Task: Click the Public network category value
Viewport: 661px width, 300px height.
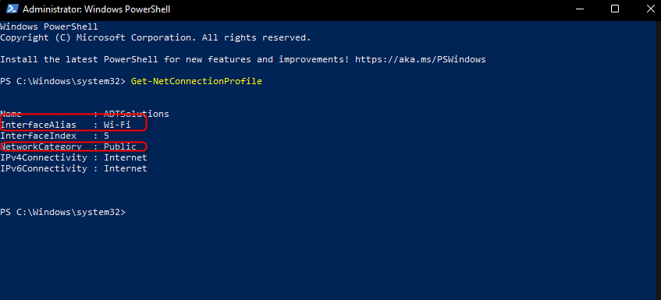Action: click(120, 146)
